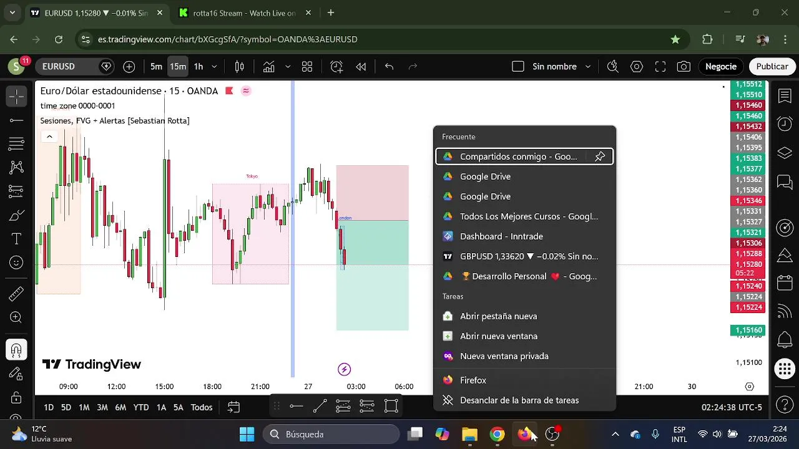799x449 pixels.
Task: Add symbol to compare with plus icon
Action: click(129, 67)
